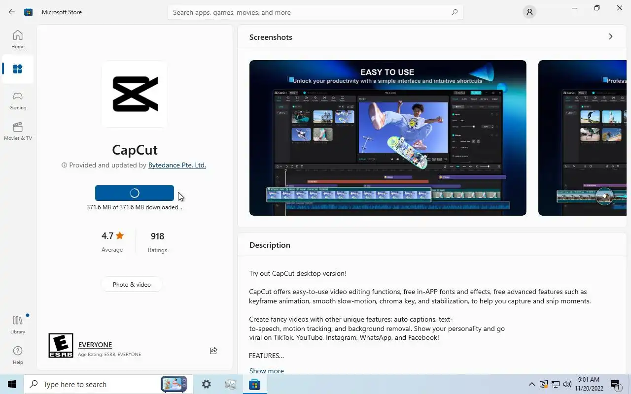
Task: Click the ESRB rating badge icon
Action: pyautogui.click(x=61, y=345)
